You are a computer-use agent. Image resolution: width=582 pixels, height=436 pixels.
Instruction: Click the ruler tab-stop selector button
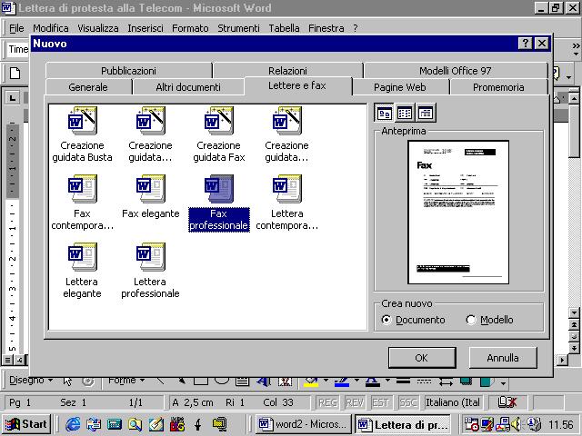(x=13, y=98)
